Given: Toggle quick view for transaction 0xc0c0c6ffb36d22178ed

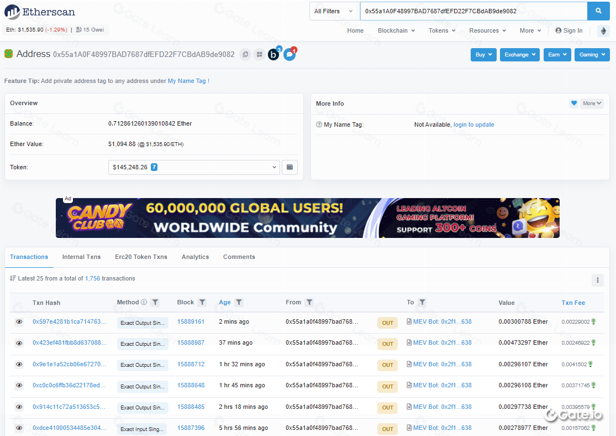Looking at the screenshot, I should (19, 386).
